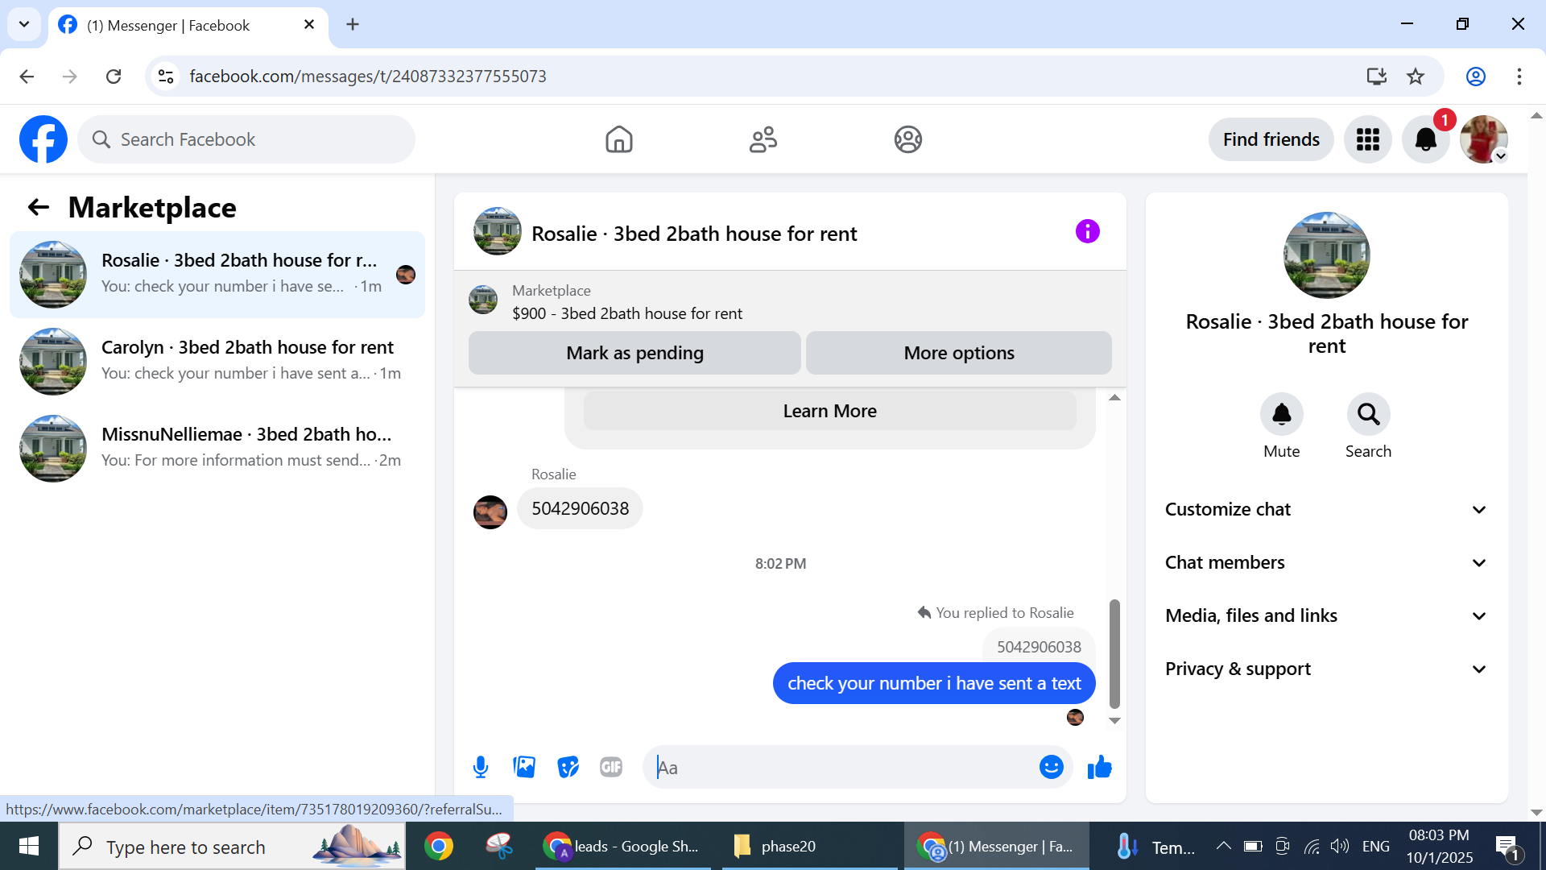Click Marketplace back arrow

click(38, 208)
